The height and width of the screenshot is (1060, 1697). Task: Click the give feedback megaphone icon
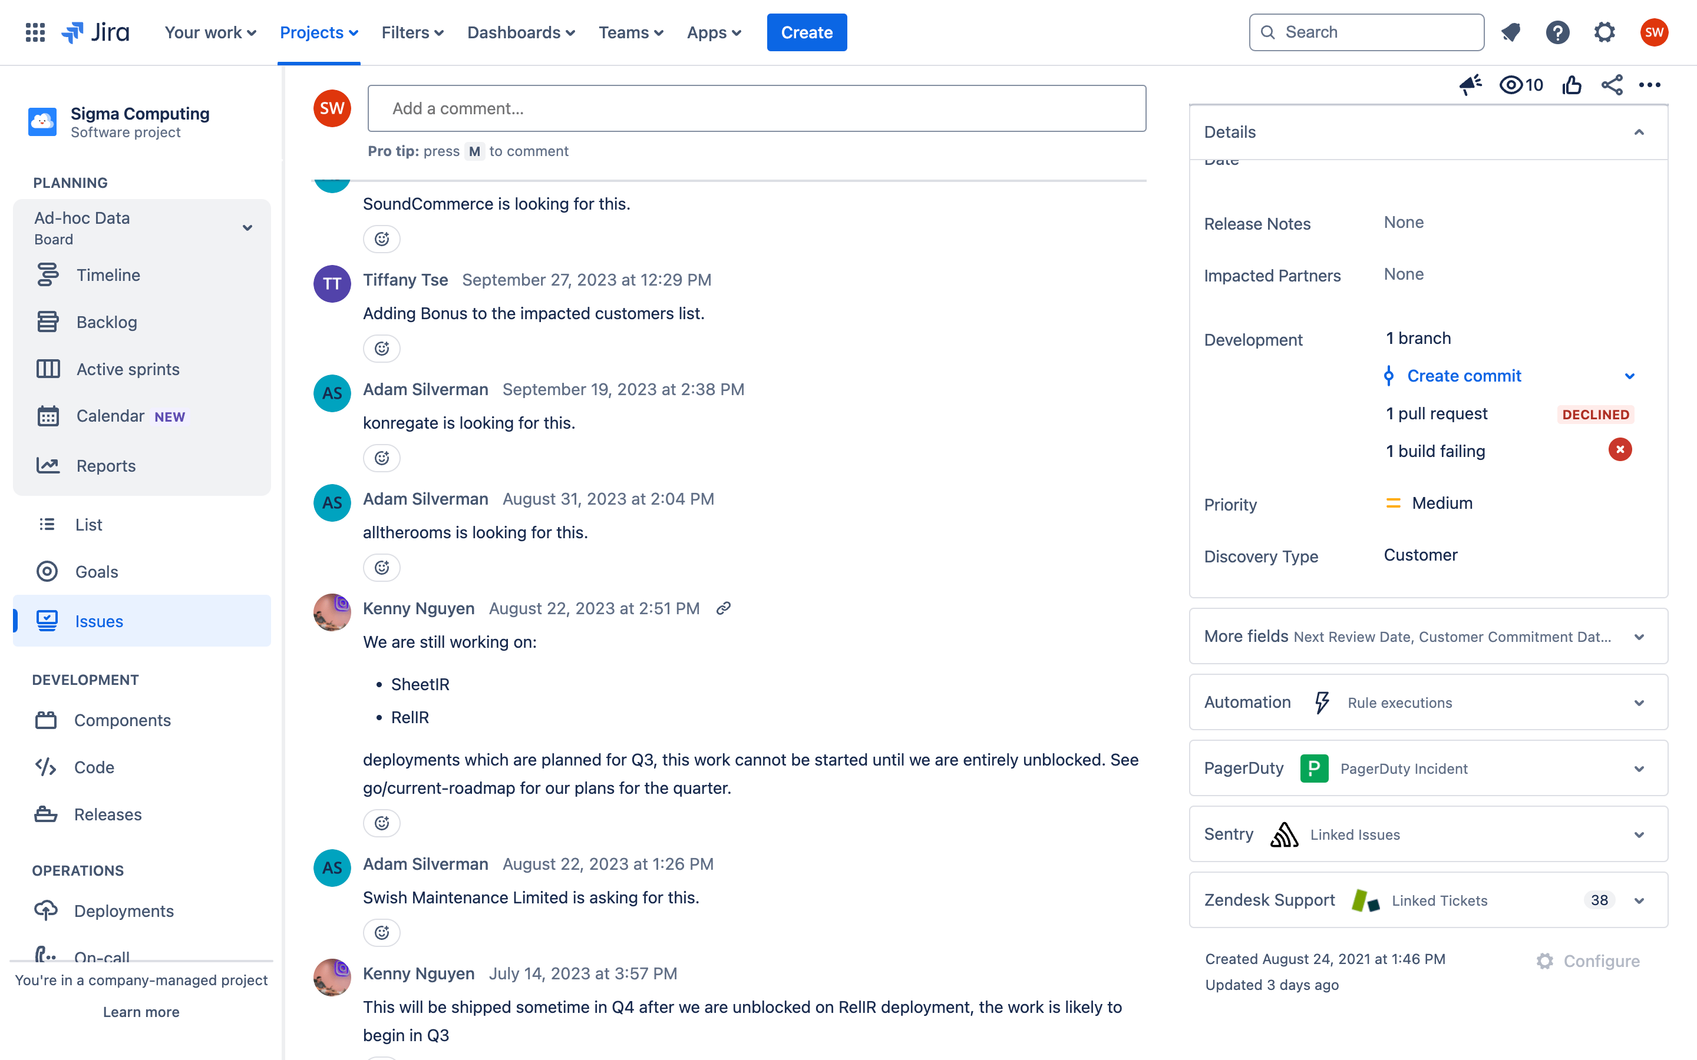click(x=1470, y=85)
